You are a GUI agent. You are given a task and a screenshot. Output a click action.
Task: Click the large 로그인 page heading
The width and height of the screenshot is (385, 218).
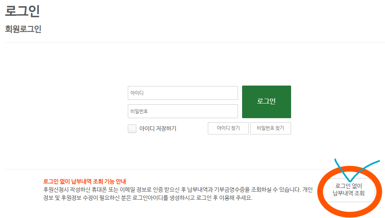pyautogui.click(x=22, y=11)
